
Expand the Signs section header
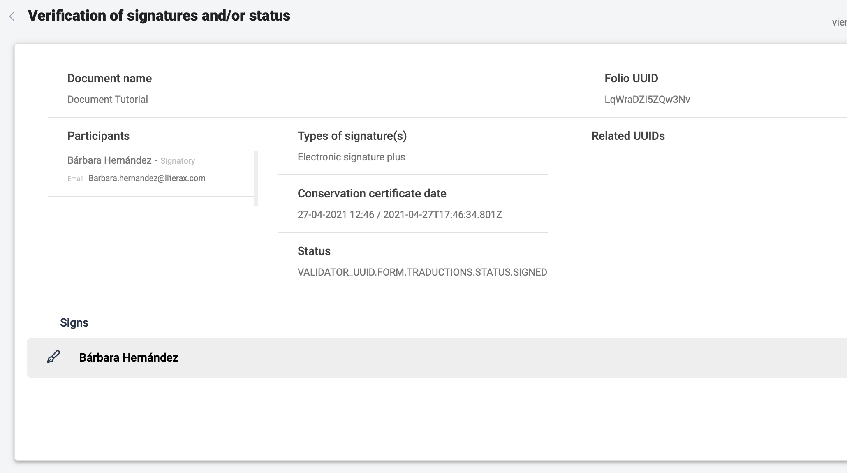click(x=74, y=322)
